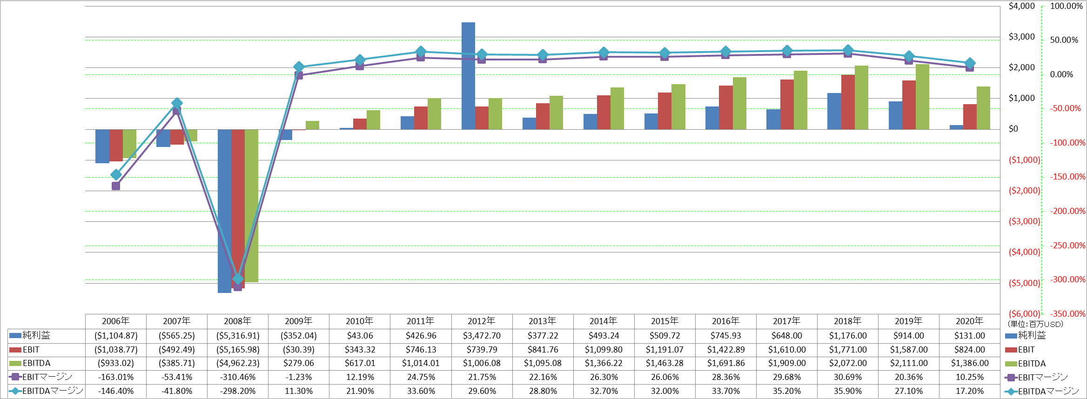The image size is (1087, 399).
Task: Select the 2012年 year label
Action: point(482,321)
